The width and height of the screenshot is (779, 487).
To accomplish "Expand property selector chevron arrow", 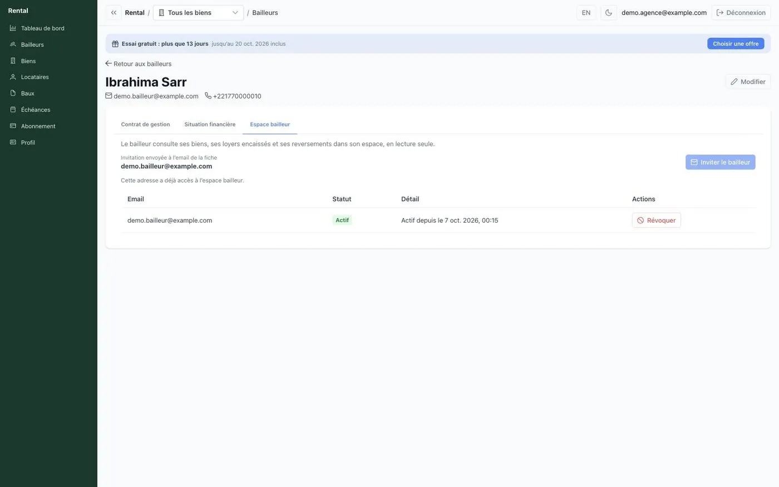I will pos(235,12).
